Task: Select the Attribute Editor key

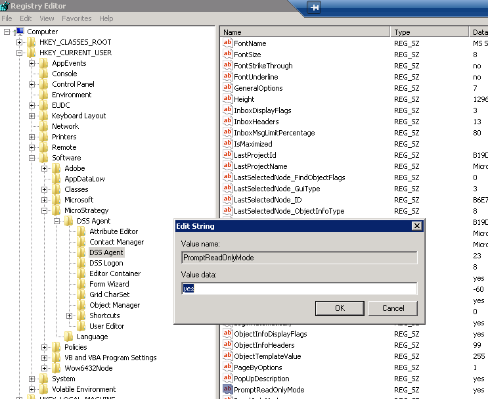Action: [114, 231]
